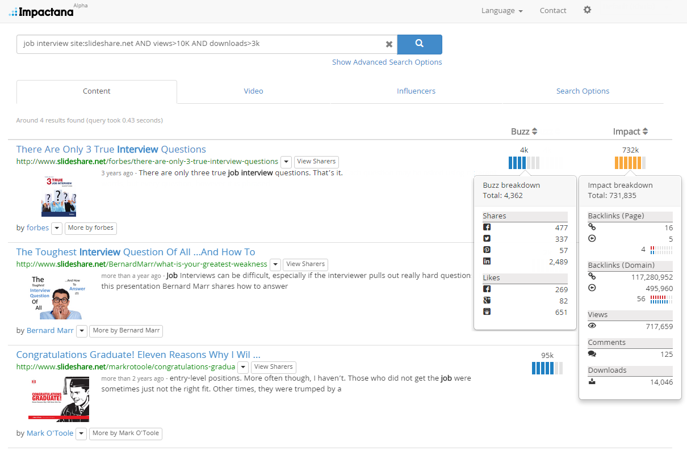Screen dimensions: 687x451
Task: Click the domain backlinks chain icon beside 117,280,952
Action: click(x=592, y=277)
